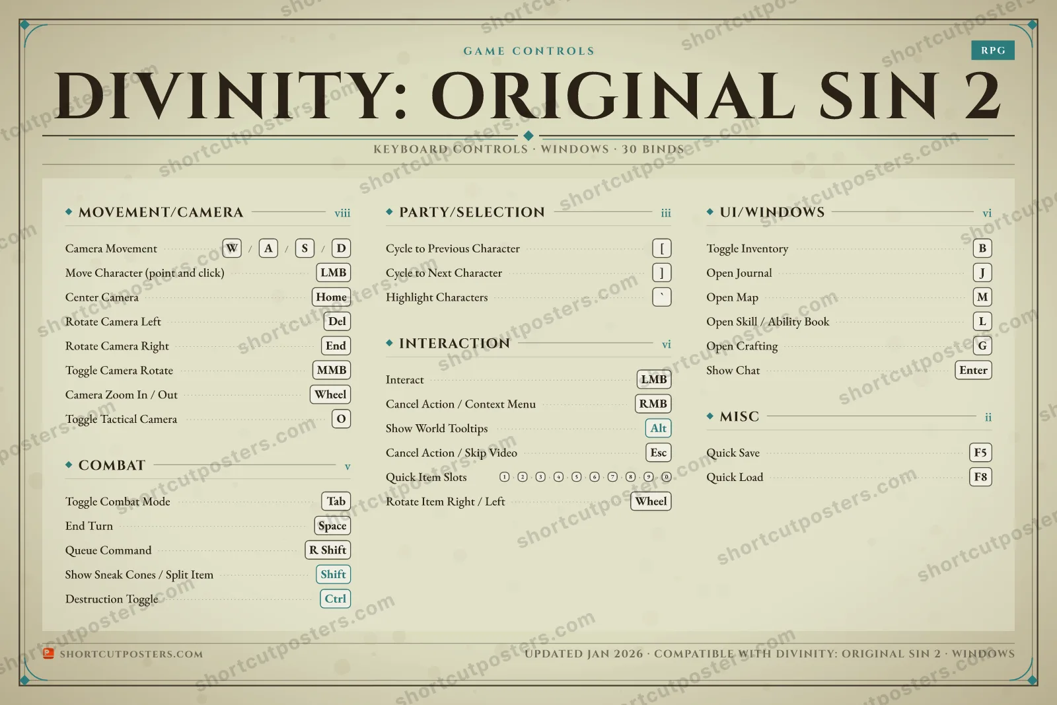Image resolution: width=1057 pixels, height=705 pixels.
Task: Click the Enter key for Show Chat
Action: (974, 370)
